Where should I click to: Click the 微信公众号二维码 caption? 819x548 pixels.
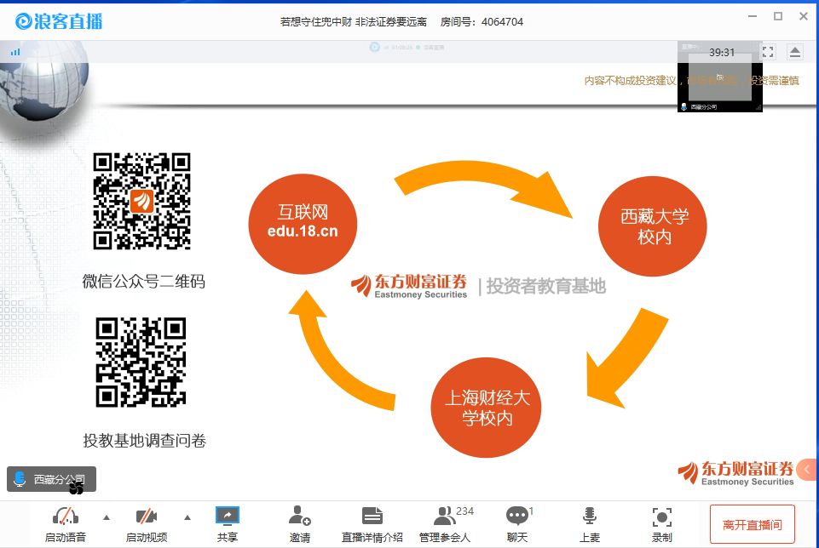[x=144, y=282]
